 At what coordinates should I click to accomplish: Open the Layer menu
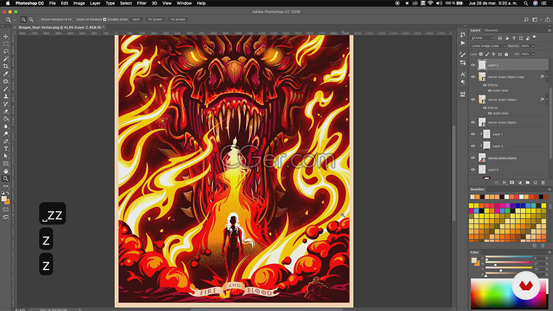tap(96, 3)
